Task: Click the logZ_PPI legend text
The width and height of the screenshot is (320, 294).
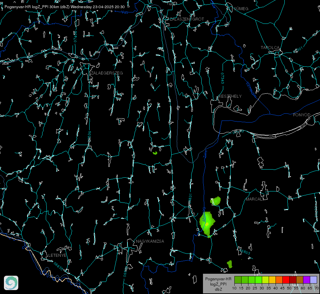Action: coord(218,284)
